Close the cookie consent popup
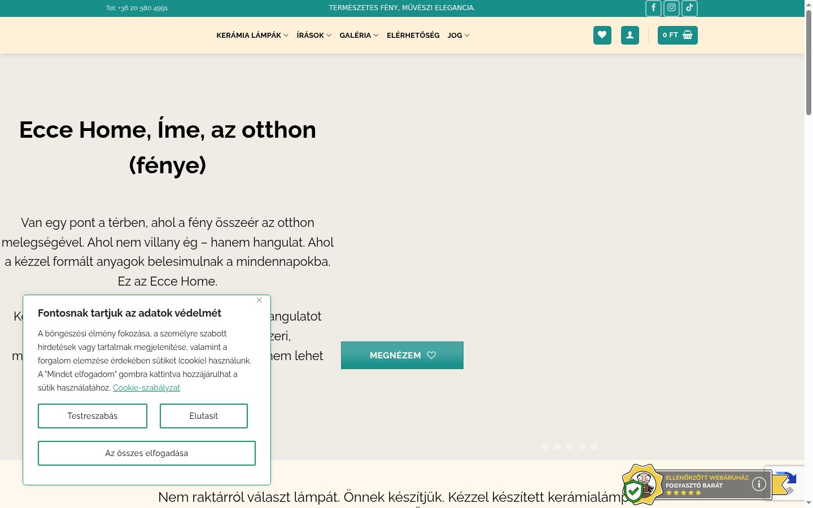The height and width of the screenshot is (508, 813). tap(259, 300)
